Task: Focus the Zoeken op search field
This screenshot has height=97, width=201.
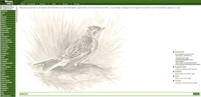Action: click(x=110, y=94)
